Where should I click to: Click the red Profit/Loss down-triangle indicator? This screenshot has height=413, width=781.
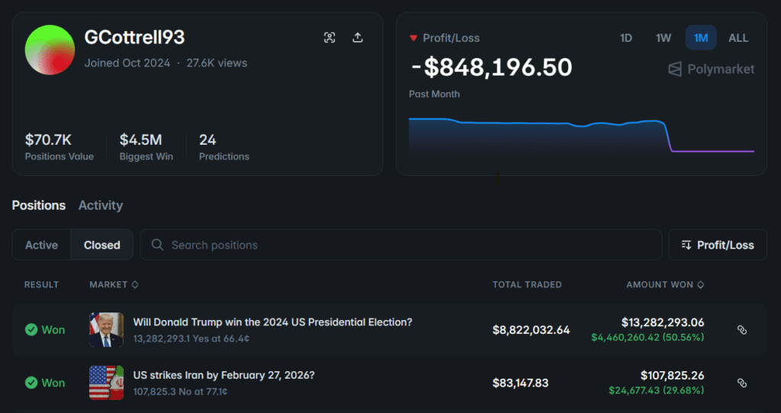coord(413,38)
